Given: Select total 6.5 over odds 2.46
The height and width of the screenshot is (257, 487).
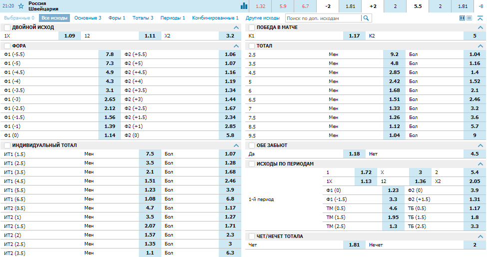Looking at the screenshot, I should (x=475, y=99).
